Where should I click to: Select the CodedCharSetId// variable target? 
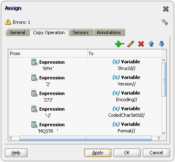coord(126,115)
